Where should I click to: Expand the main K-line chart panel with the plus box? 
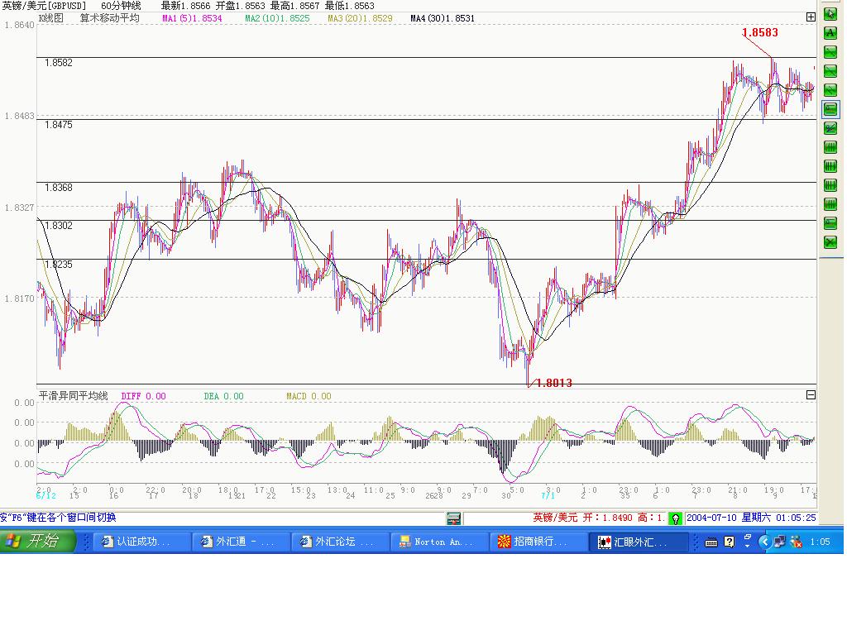[x=811, y=17]
